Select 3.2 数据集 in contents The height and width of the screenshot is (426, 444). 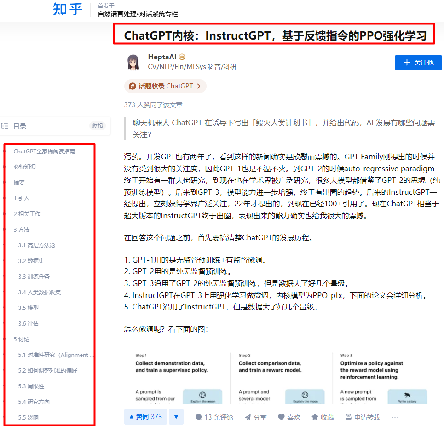tap(31, 261)
